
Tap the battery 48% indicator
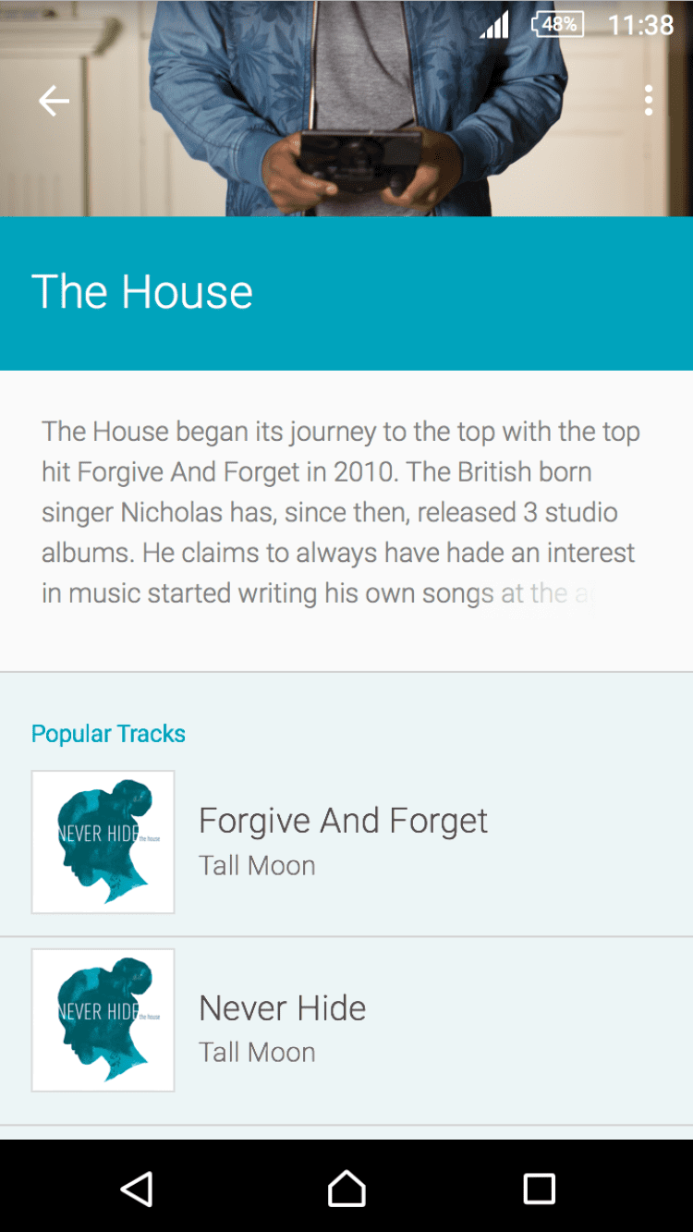(557, 25)
